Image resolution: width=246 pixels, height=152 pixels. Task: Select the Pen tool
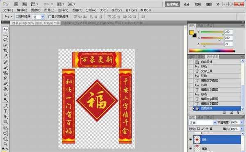[5, 106]
